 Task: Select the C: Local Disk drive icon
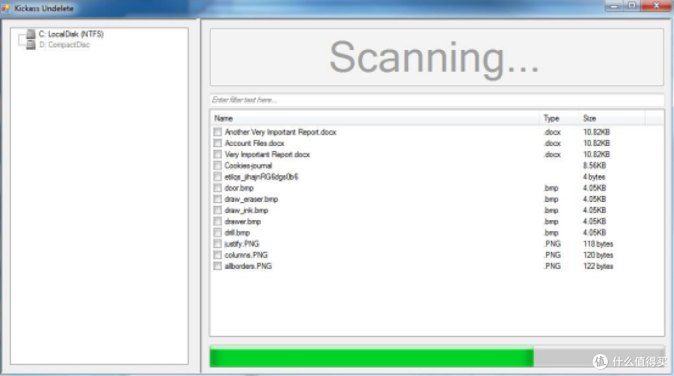(31, 34)
